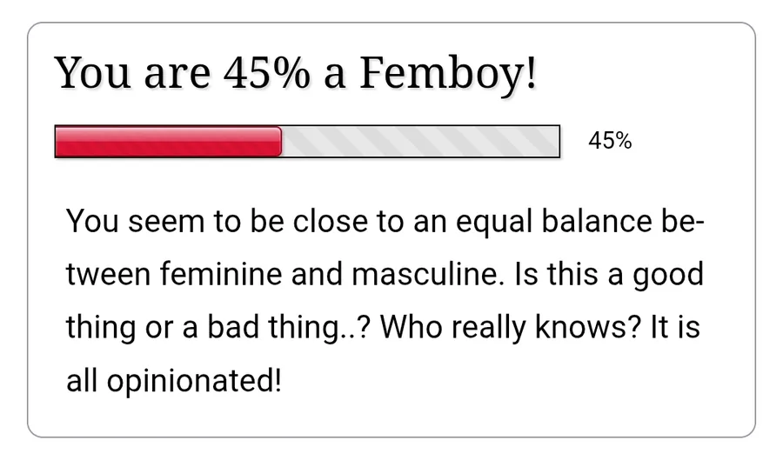The height and width of the screenshot is (467, 783).
Task: Click the word "Femboy!" in the heading
Action: pyautogui.click(x=448, y=74)
